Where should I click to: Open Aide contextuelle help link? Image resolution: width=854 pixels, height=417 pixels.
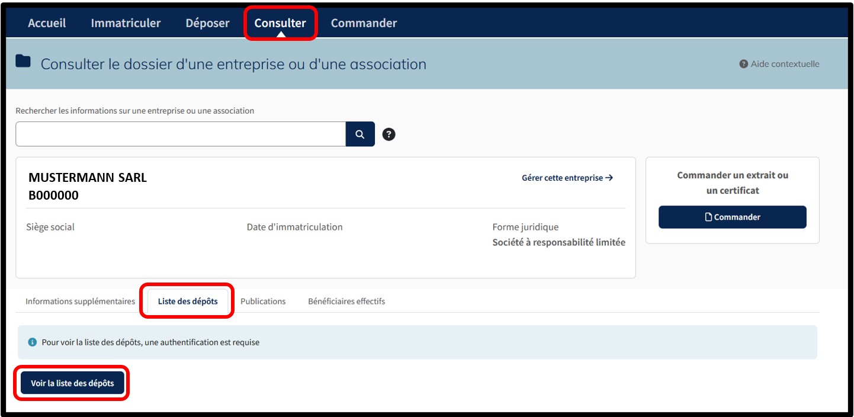(x=779, y=64)
